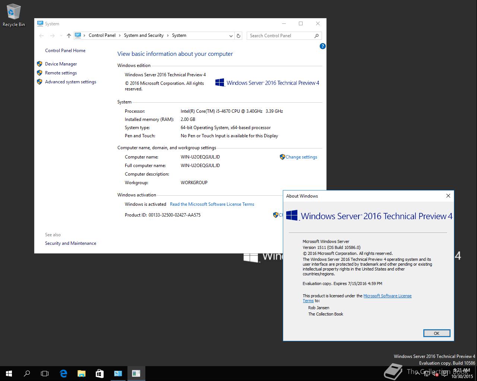
Task: Open Security and Maintenance link
Action: (x=70, y=243)
